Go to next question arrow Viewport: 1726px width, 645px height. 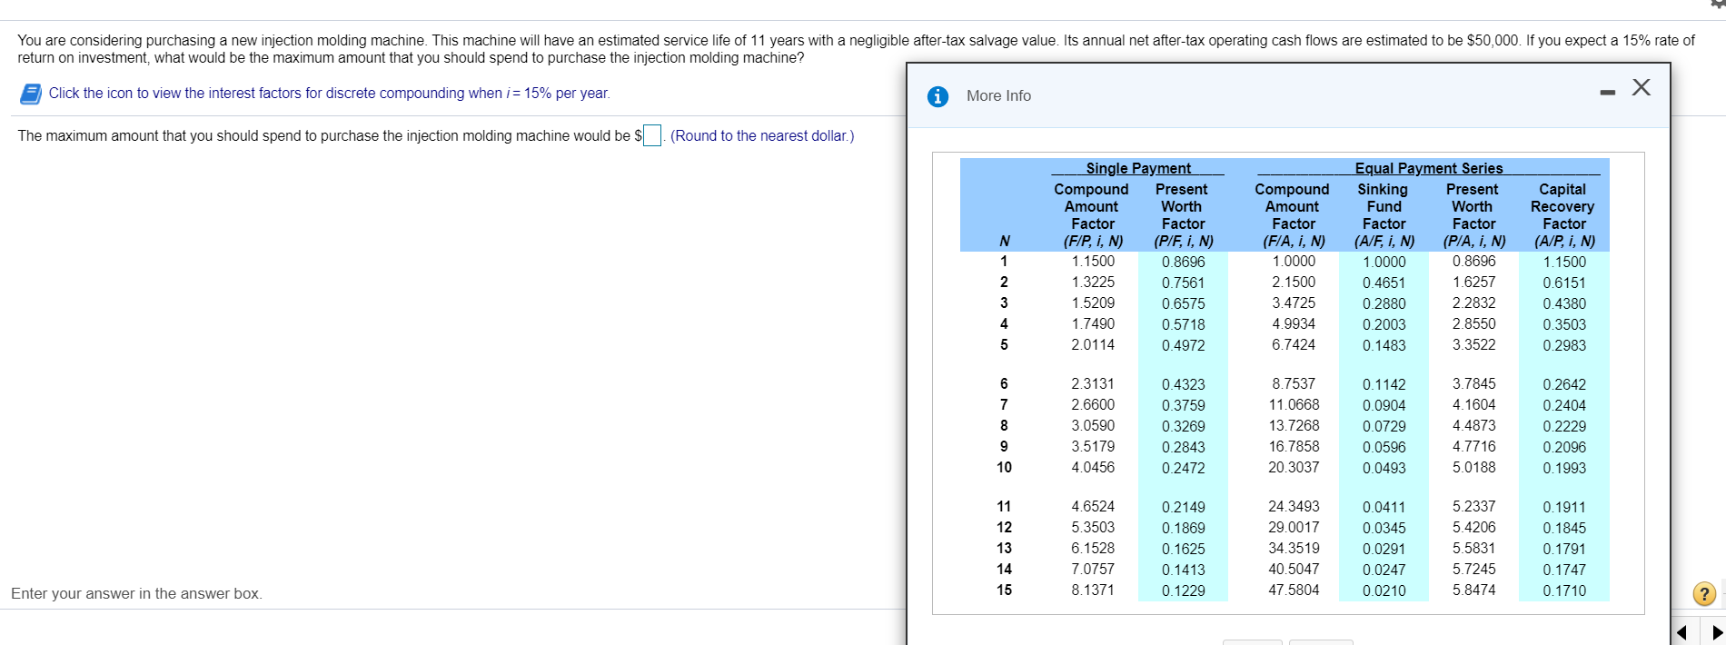tap(1716, 631)
